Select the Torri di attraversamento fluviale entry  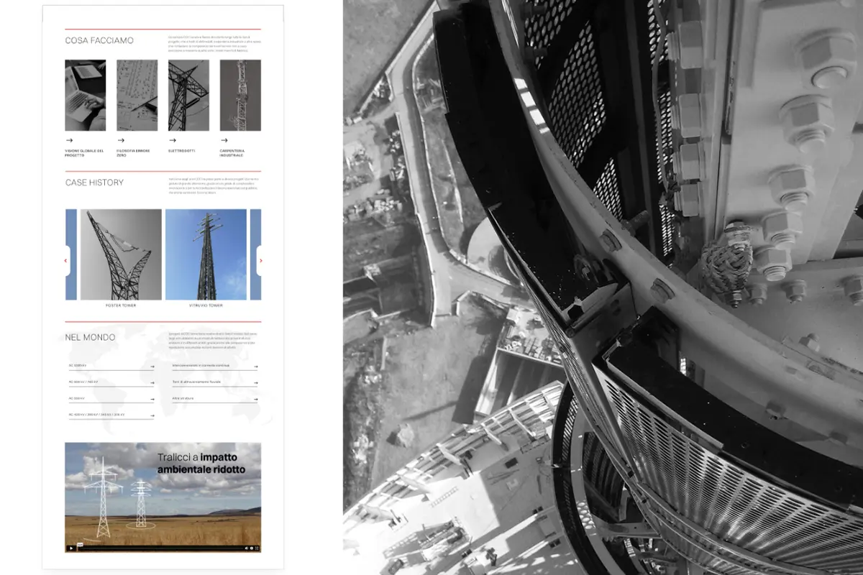[214, 383]
